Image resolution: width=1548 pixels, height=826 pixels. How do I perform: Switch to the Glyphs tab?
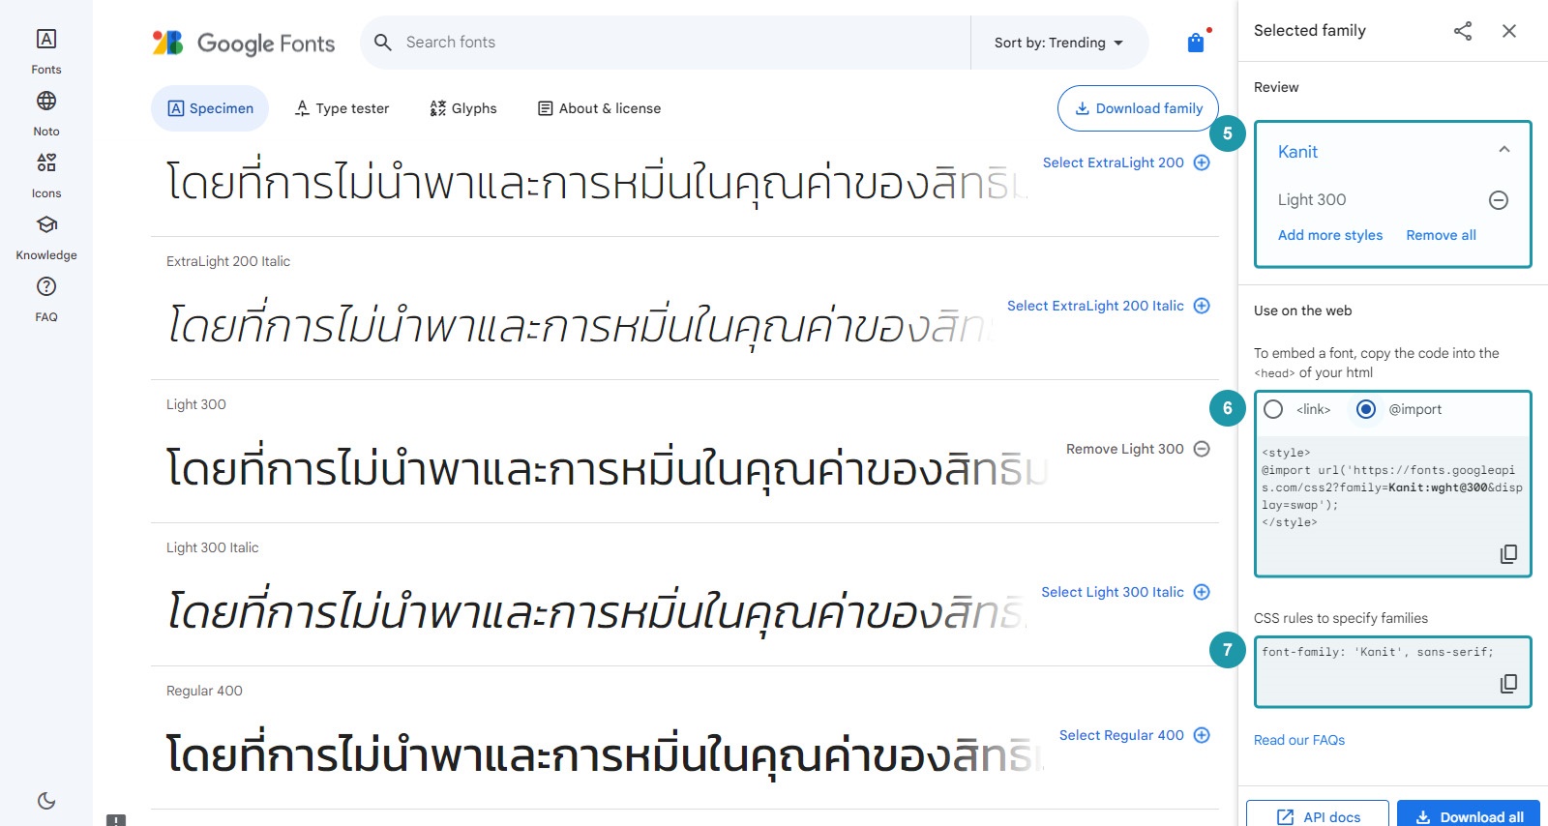click(x=463, y=108)
